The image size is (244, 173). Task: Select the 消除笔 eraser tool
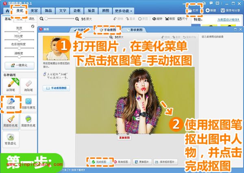[x=28, y=86]
